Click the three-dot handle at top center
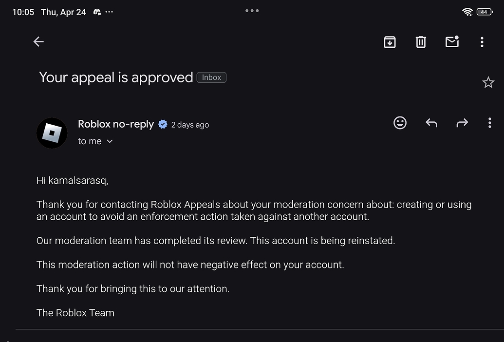Viewport: 504px width, 342px height. 252,10
